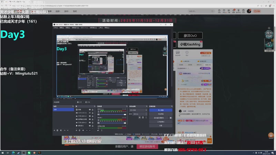The height and width of the screenshot is (155, 276).
Task: Open source properties gear in Sources toolbar
Action: [x=83, y=131]
